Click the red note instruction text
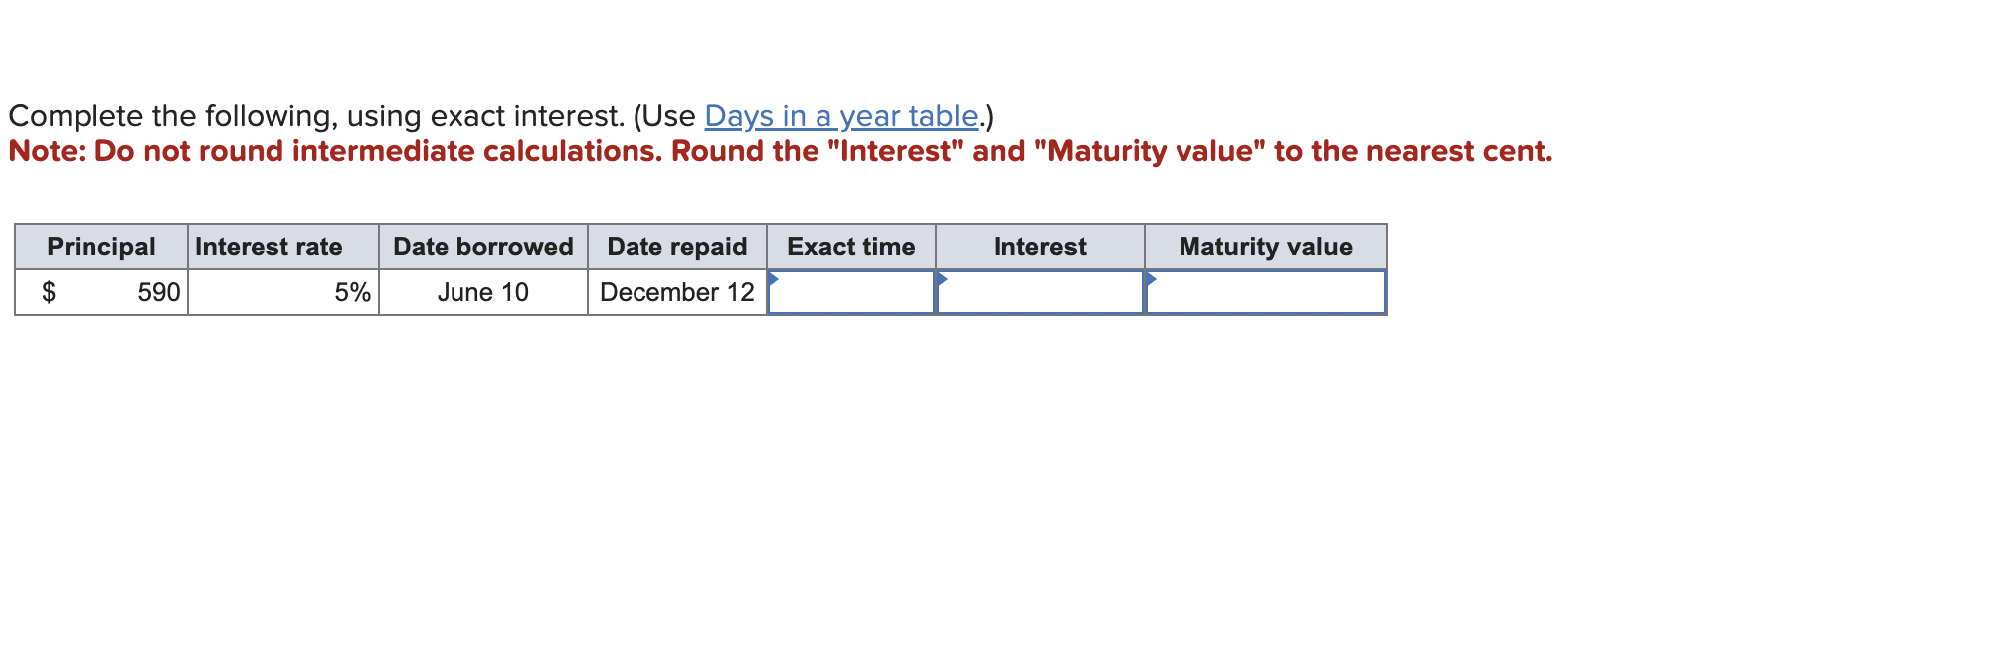The height and width of the screenshot is (668, 1999). [x=779, y=151]
